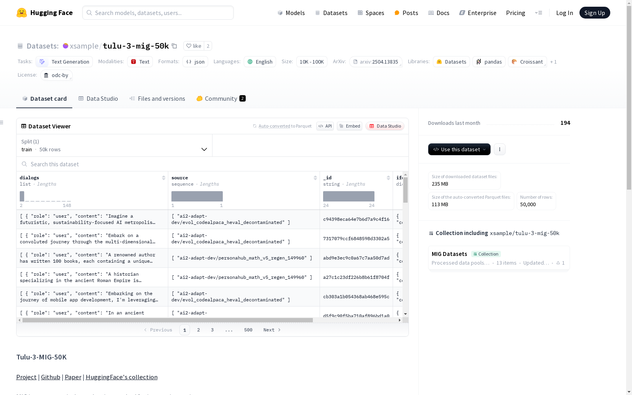Open Data Studio from the viewer header
The width and height of the screenshot is (632, 395).
tap(385, 126)
